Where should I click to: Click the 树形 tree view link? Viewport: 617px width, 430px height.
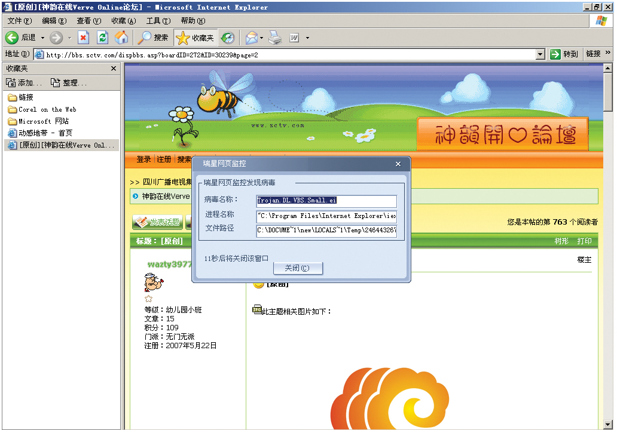point(561,241)
